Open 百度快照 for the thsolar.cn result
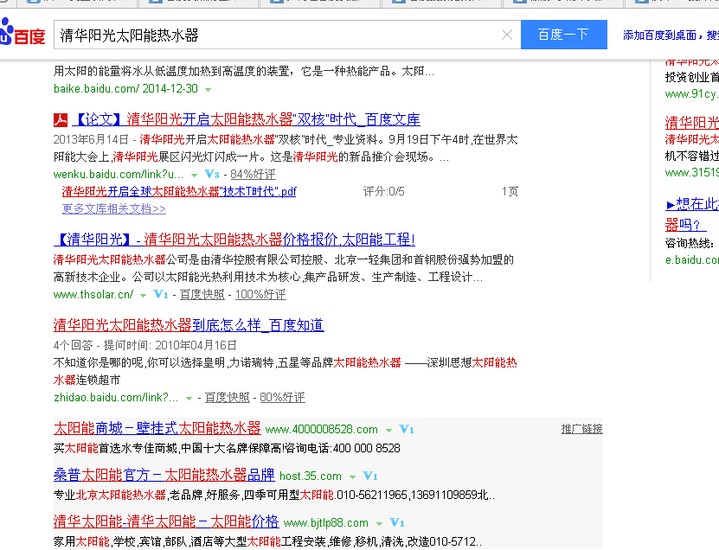Viewport: 719px width, 550px height. pos(202,295)
